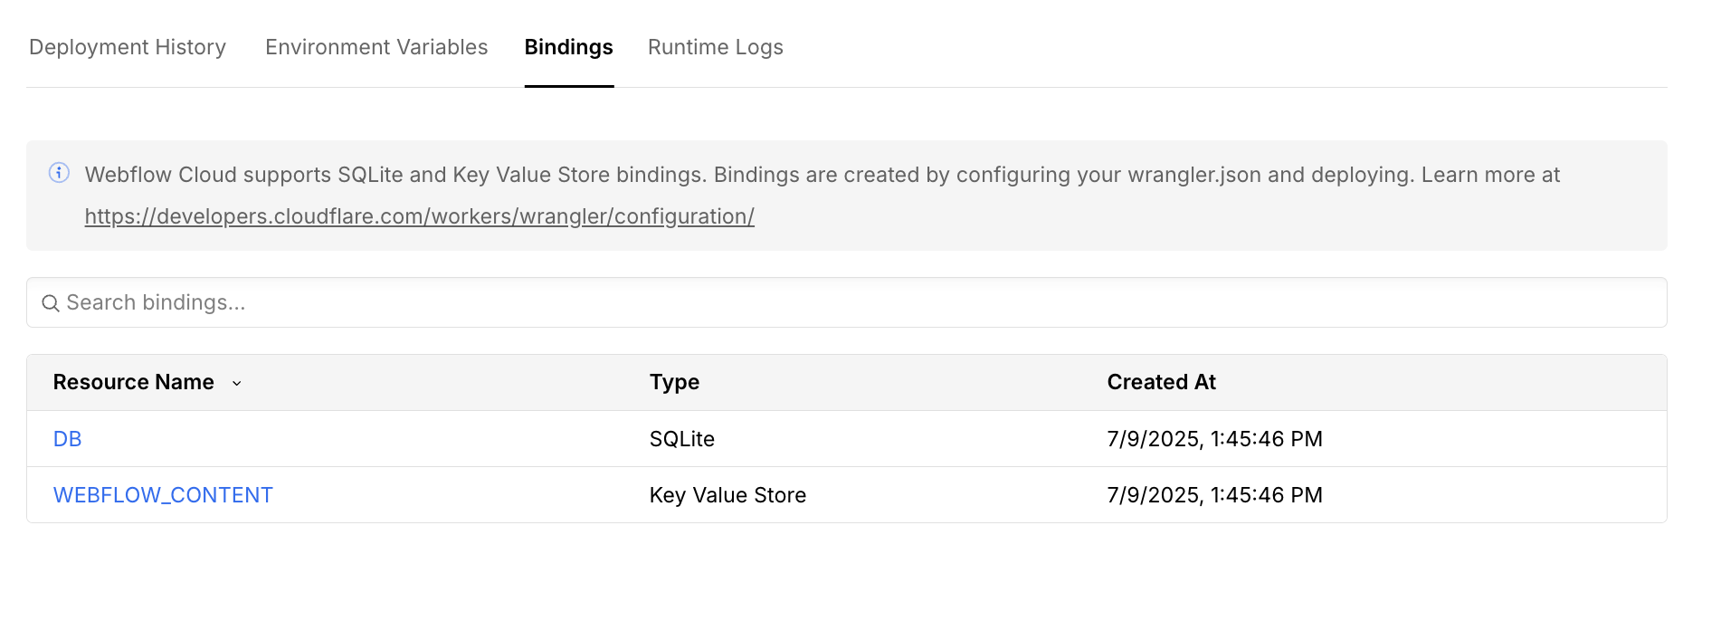Click the Created At column header
The image size is (1721, 621).
coord(1161,382)
